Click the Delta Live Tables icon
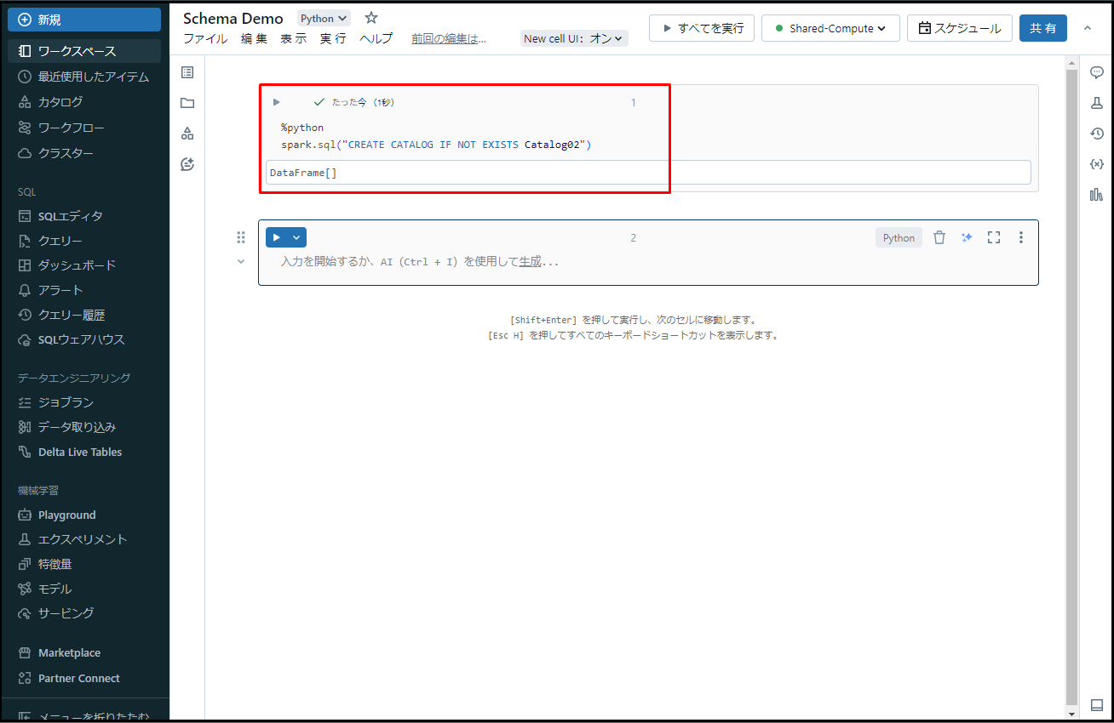Screen dimensions: 1114x723 click(25, 452)
